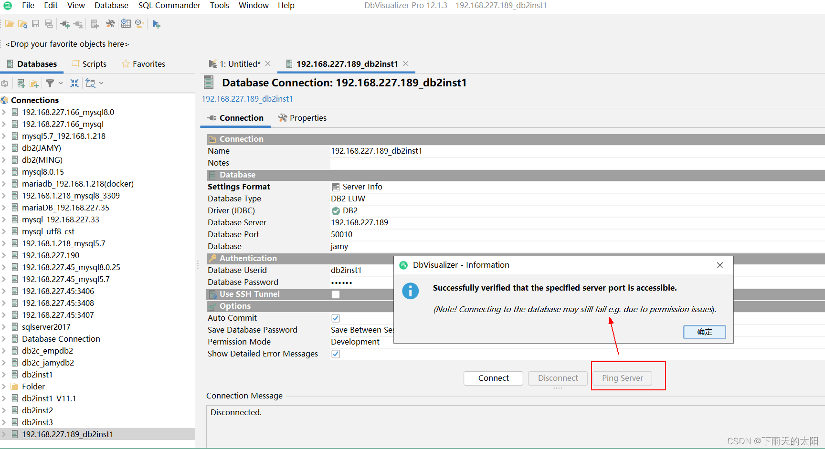
Task: Click the Save As toolbar icon
Action: click(49, 24)
